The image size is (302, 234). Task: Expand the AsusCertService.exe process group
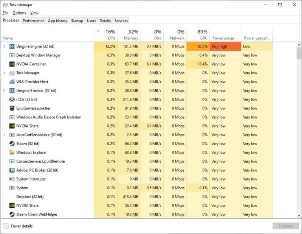click(4, 135)
